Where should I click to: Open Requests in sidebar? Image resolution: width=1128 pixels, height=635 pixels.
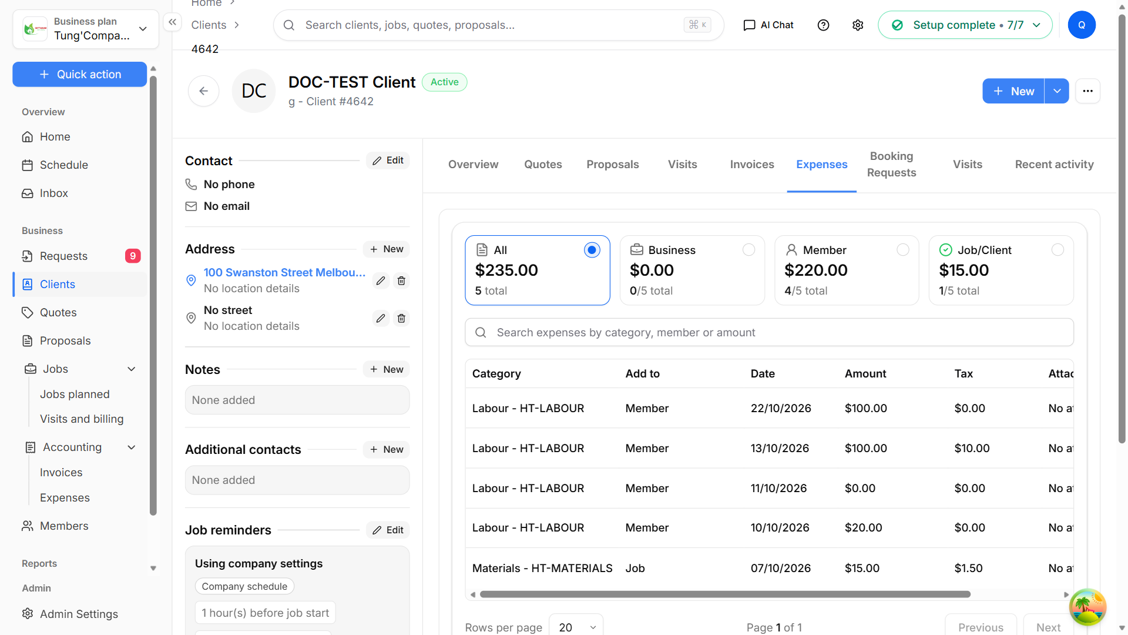click(x=79, y=256)
